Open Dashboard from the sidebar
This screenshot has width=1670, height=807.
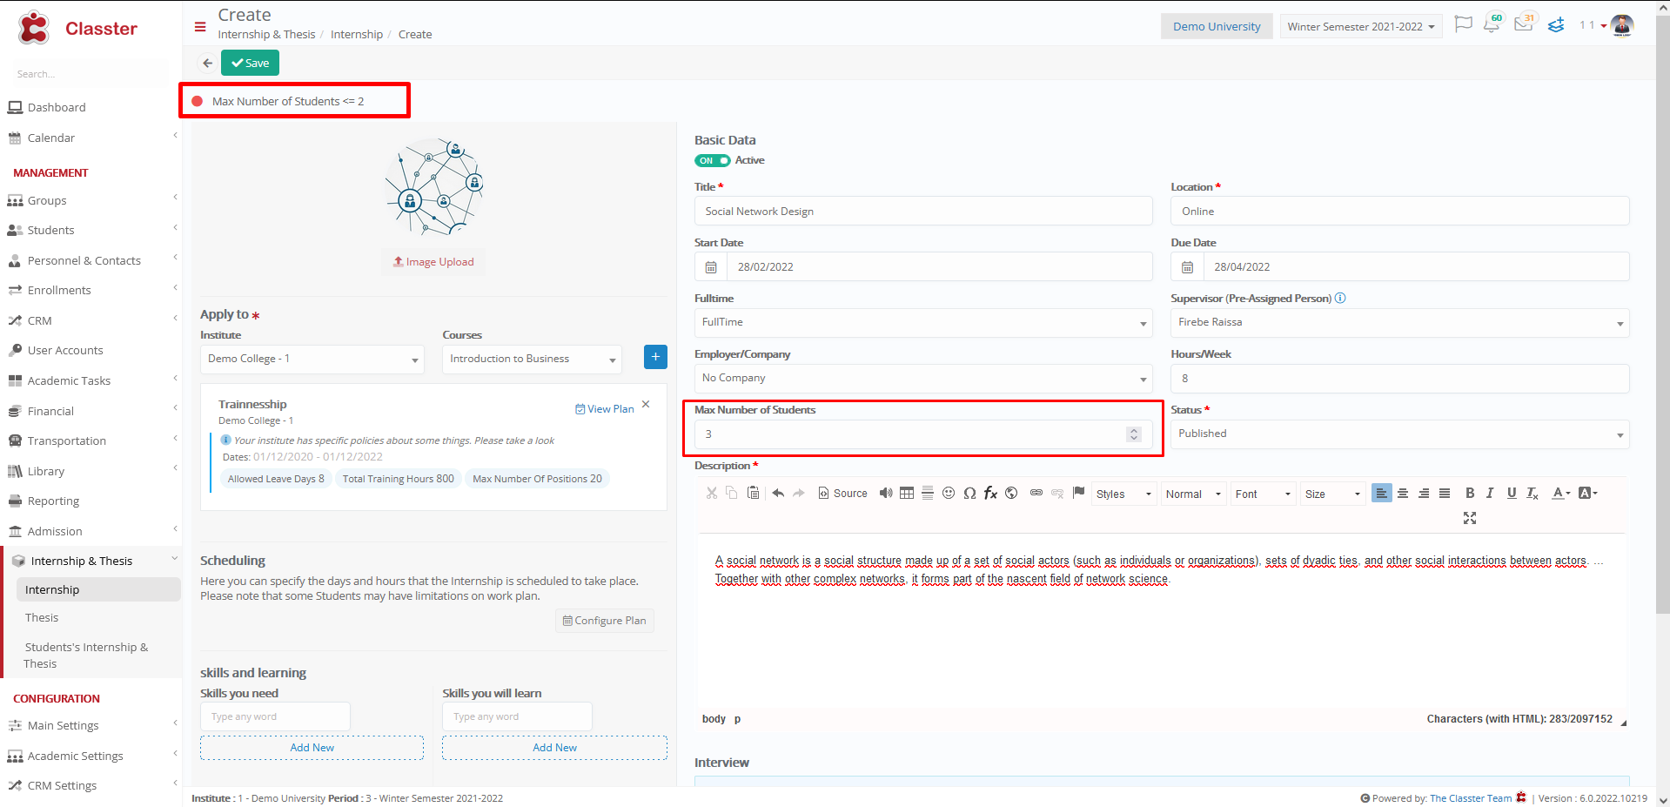tap(57, 107)
